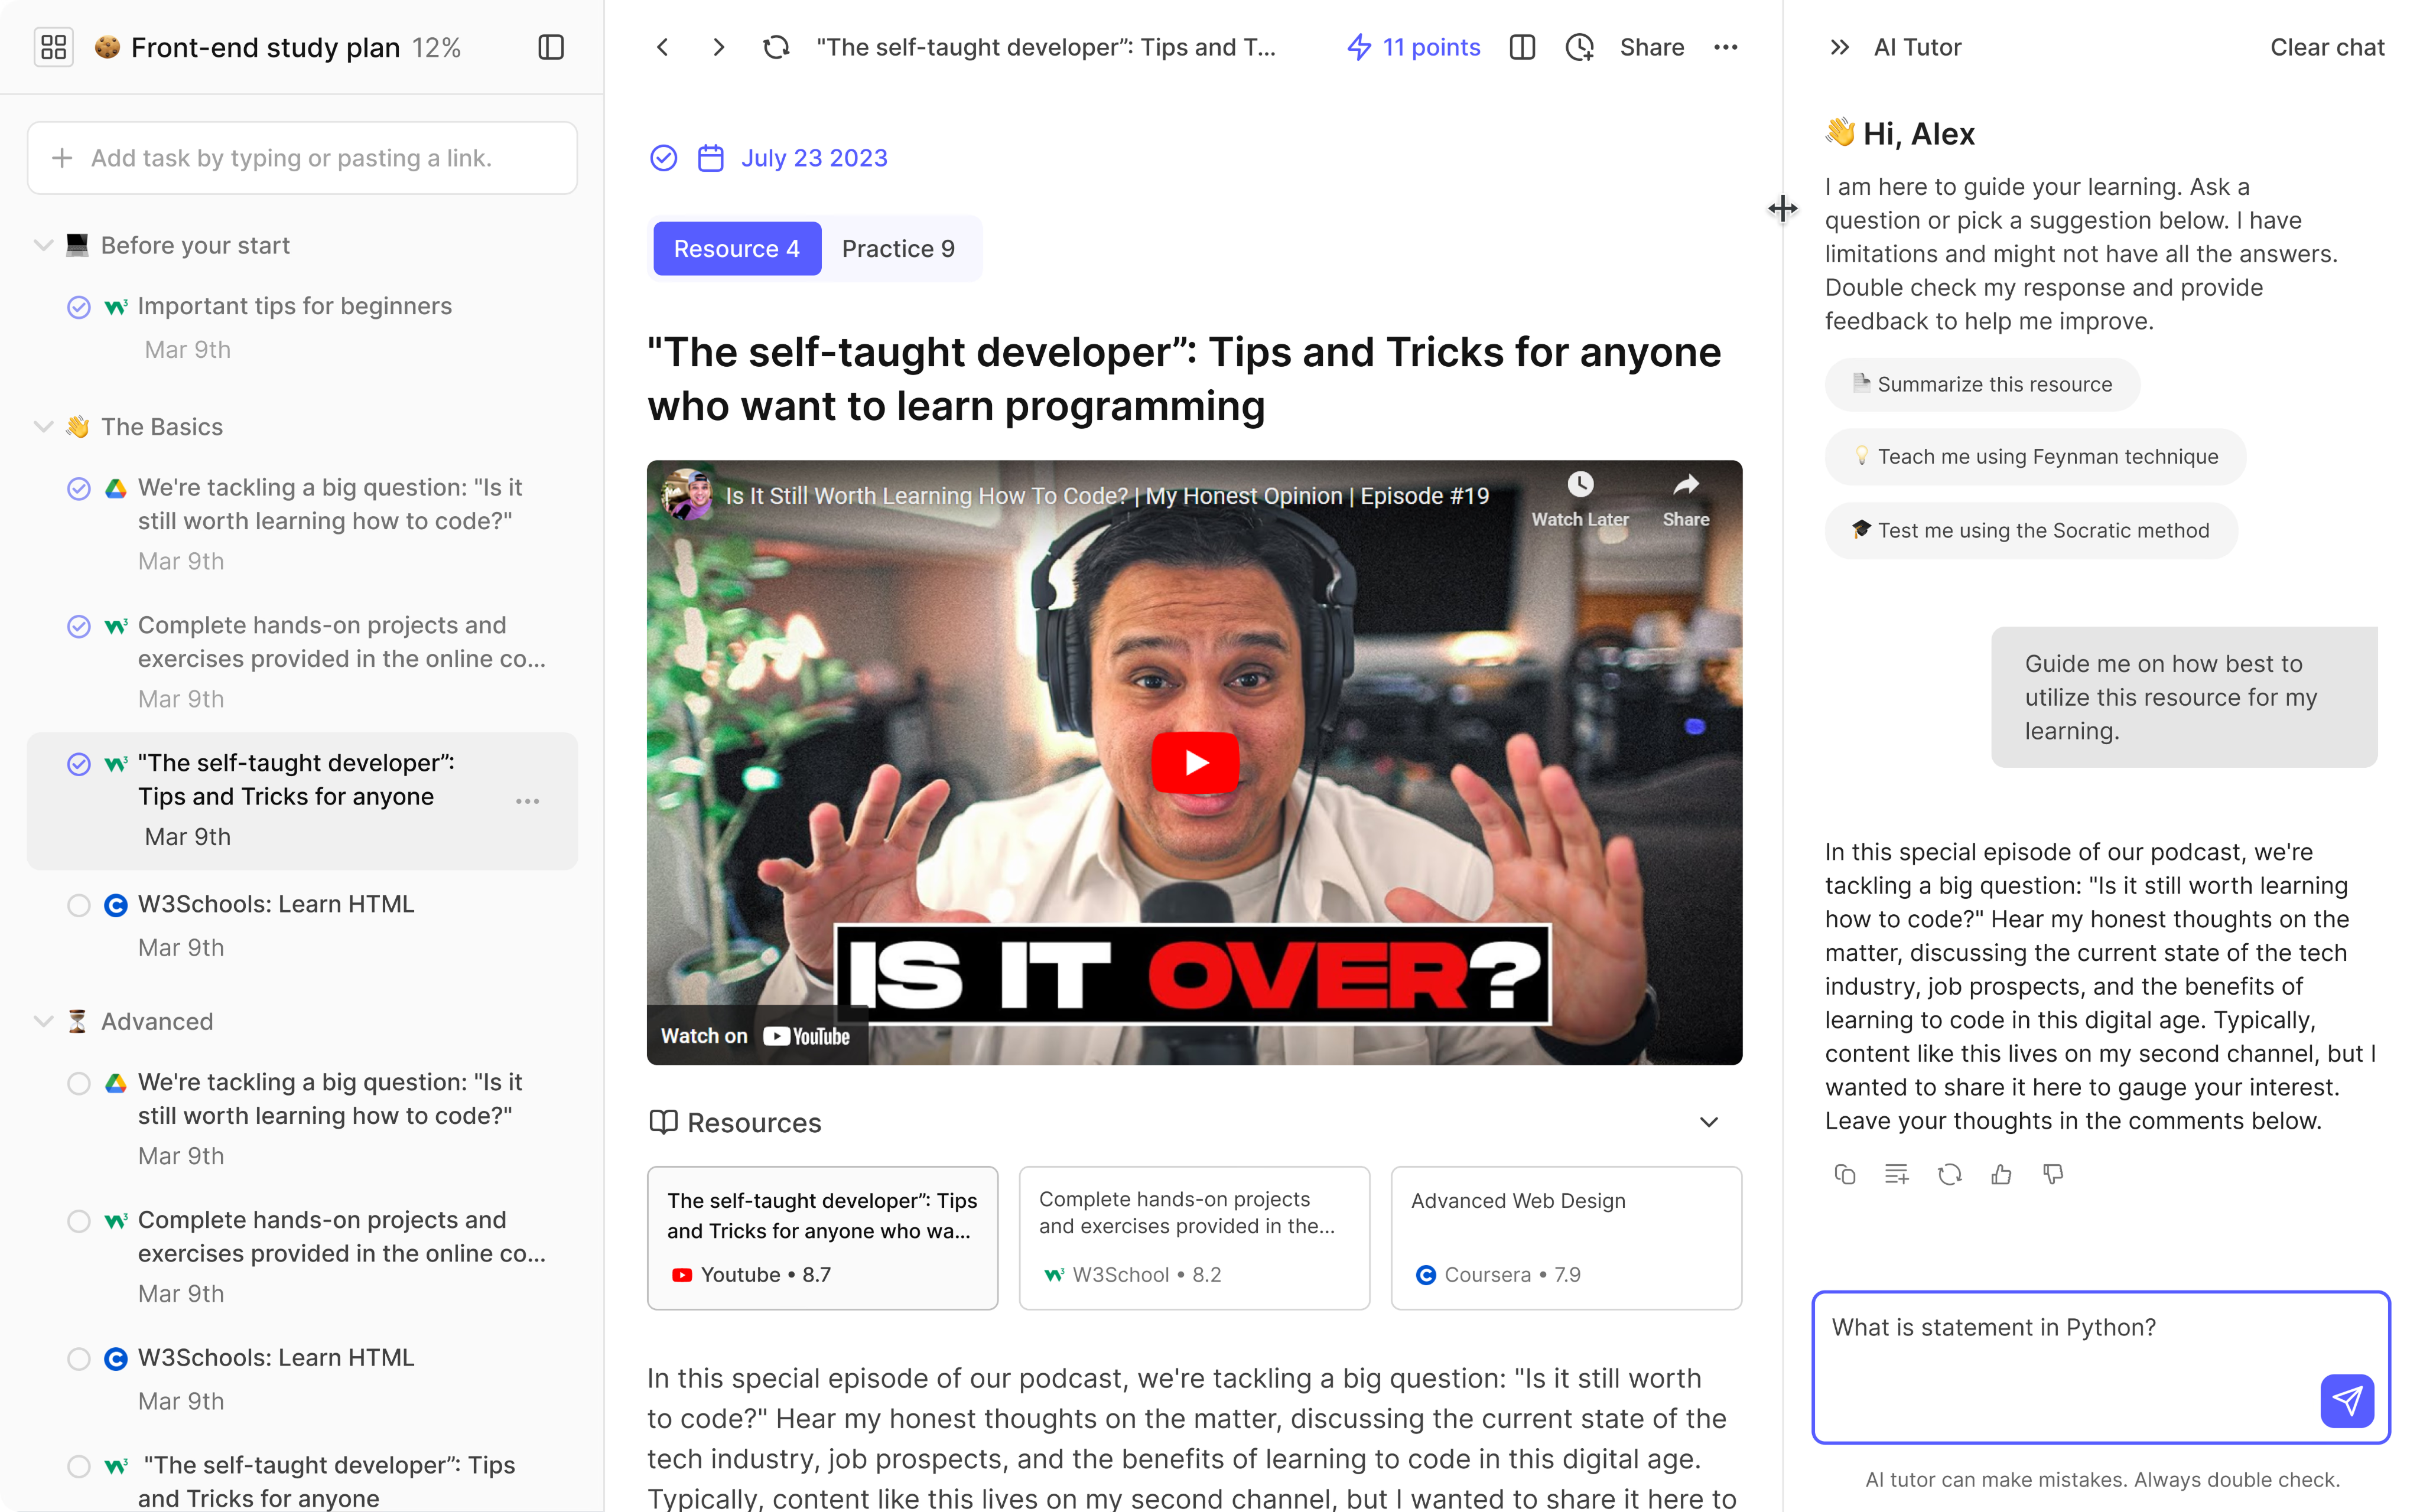Choose Summarize this resource suggestion
Viewport: 2420px width, 1512px height.
pyautogui.click(x=1982, y=384)
